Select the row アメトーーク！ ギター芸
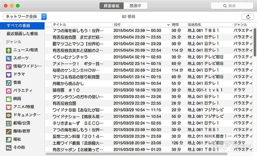257x156 pixels. coord(149,64)
